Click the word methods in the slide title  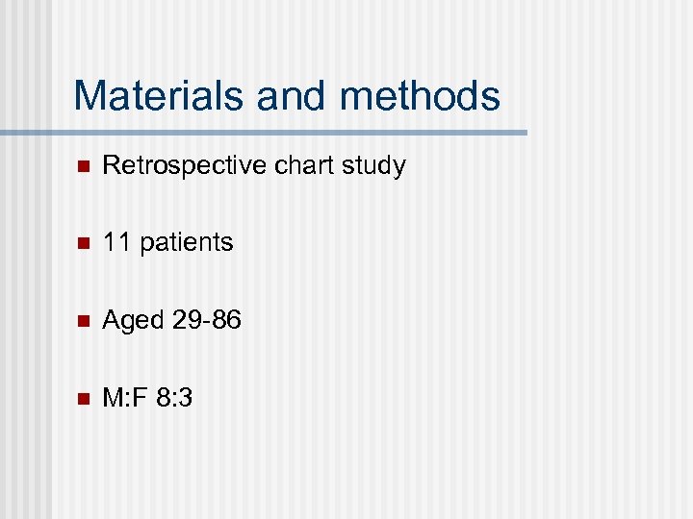421,96
